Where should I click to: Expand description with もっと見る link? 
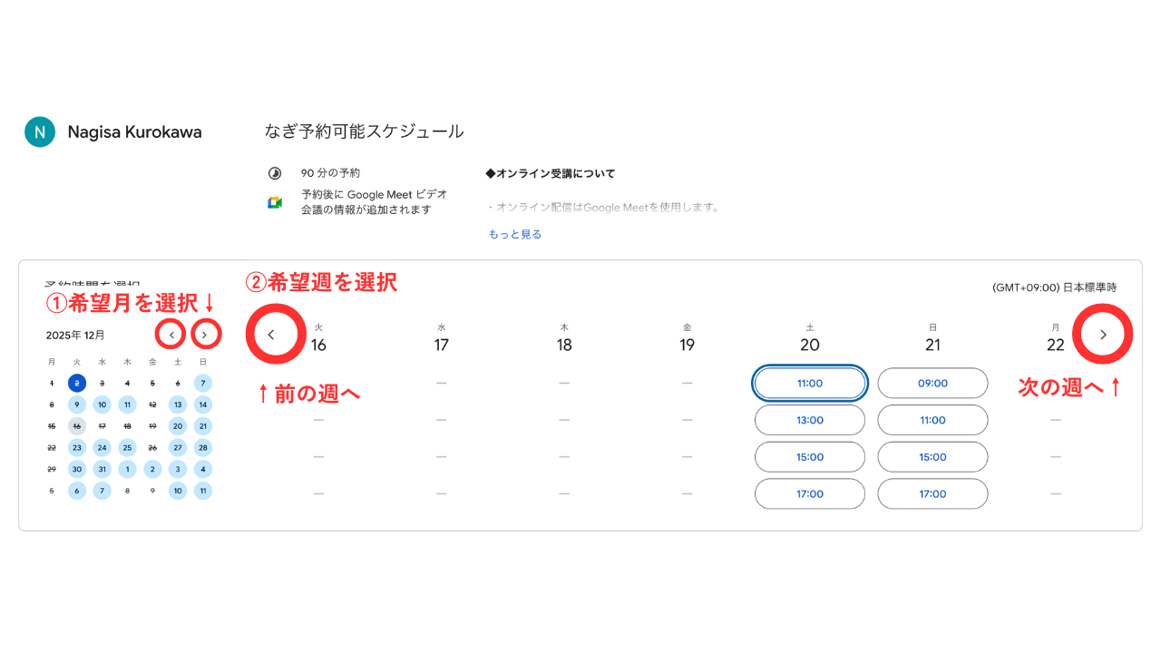[515, 234]
